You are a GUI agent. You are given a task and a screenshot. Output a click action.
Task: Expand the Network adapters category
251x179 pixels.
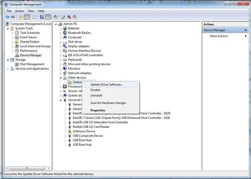[61, 73]
